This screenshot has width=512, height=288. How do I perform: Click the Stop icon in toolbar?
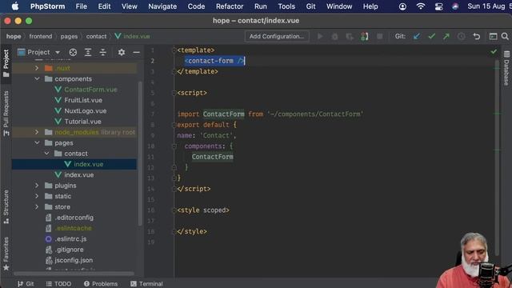pos(379,36)
